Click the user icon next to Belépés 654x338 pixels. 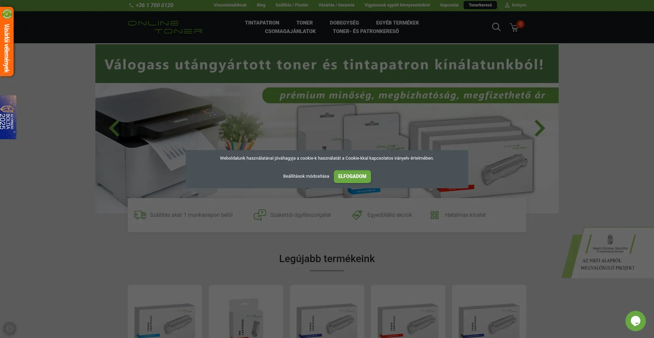pos(507,5)
